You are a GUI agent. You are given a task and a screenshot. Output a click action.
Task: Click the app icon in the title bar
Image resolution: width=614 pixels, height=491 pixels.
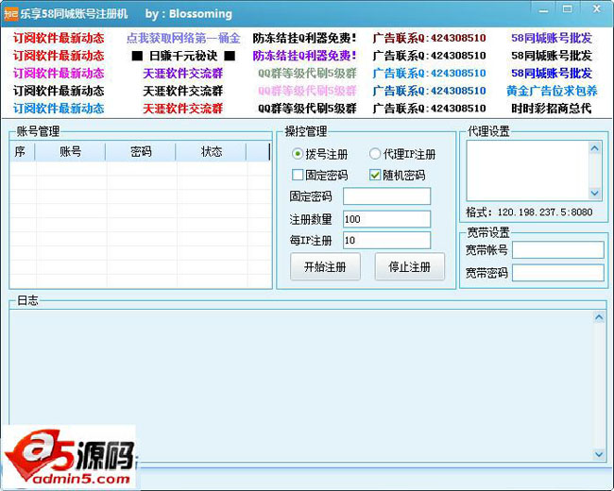point(11,14)
